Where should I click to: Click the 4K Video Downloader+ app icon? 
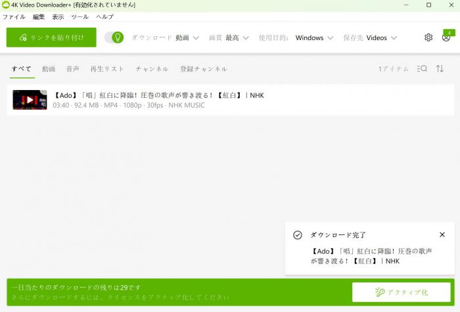click(5, 5)
